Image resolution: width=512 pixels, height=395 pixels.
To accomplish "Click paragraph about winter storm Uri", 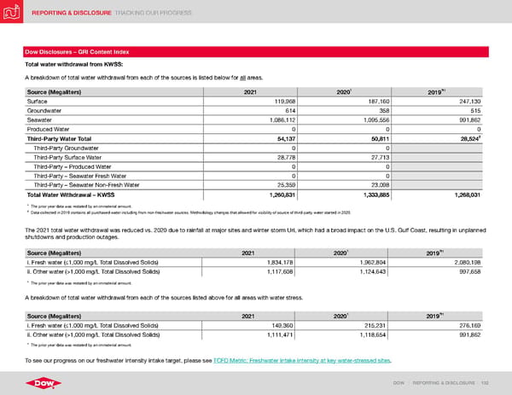I will [255, 234].
